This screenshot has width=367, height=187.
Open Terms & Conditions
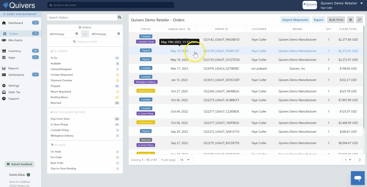(20, 182)
